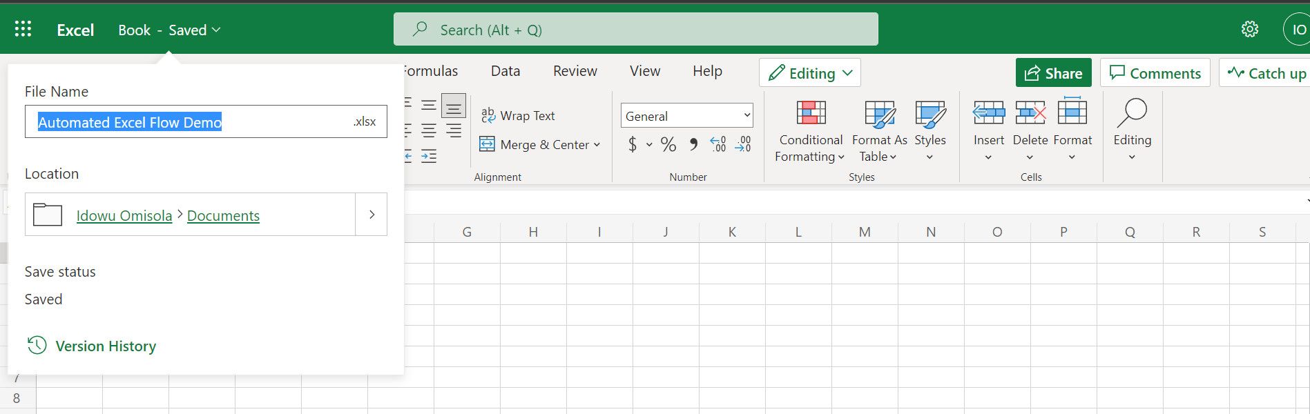
Task: Expand the Delete cells dropdown arrow
Action: pos(1030,157)
